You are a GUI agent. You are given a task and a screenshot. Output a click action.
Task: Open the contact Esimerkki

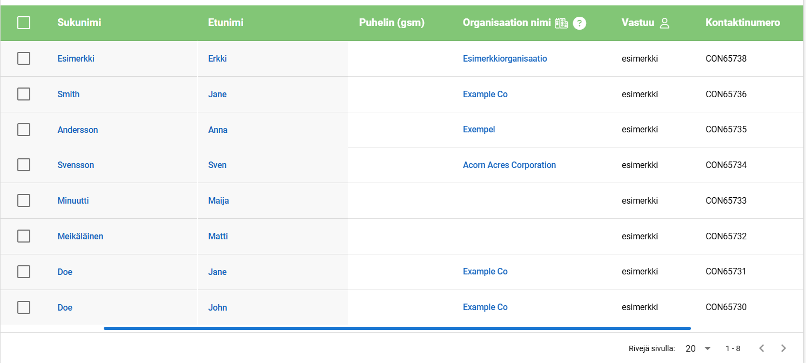76,58
